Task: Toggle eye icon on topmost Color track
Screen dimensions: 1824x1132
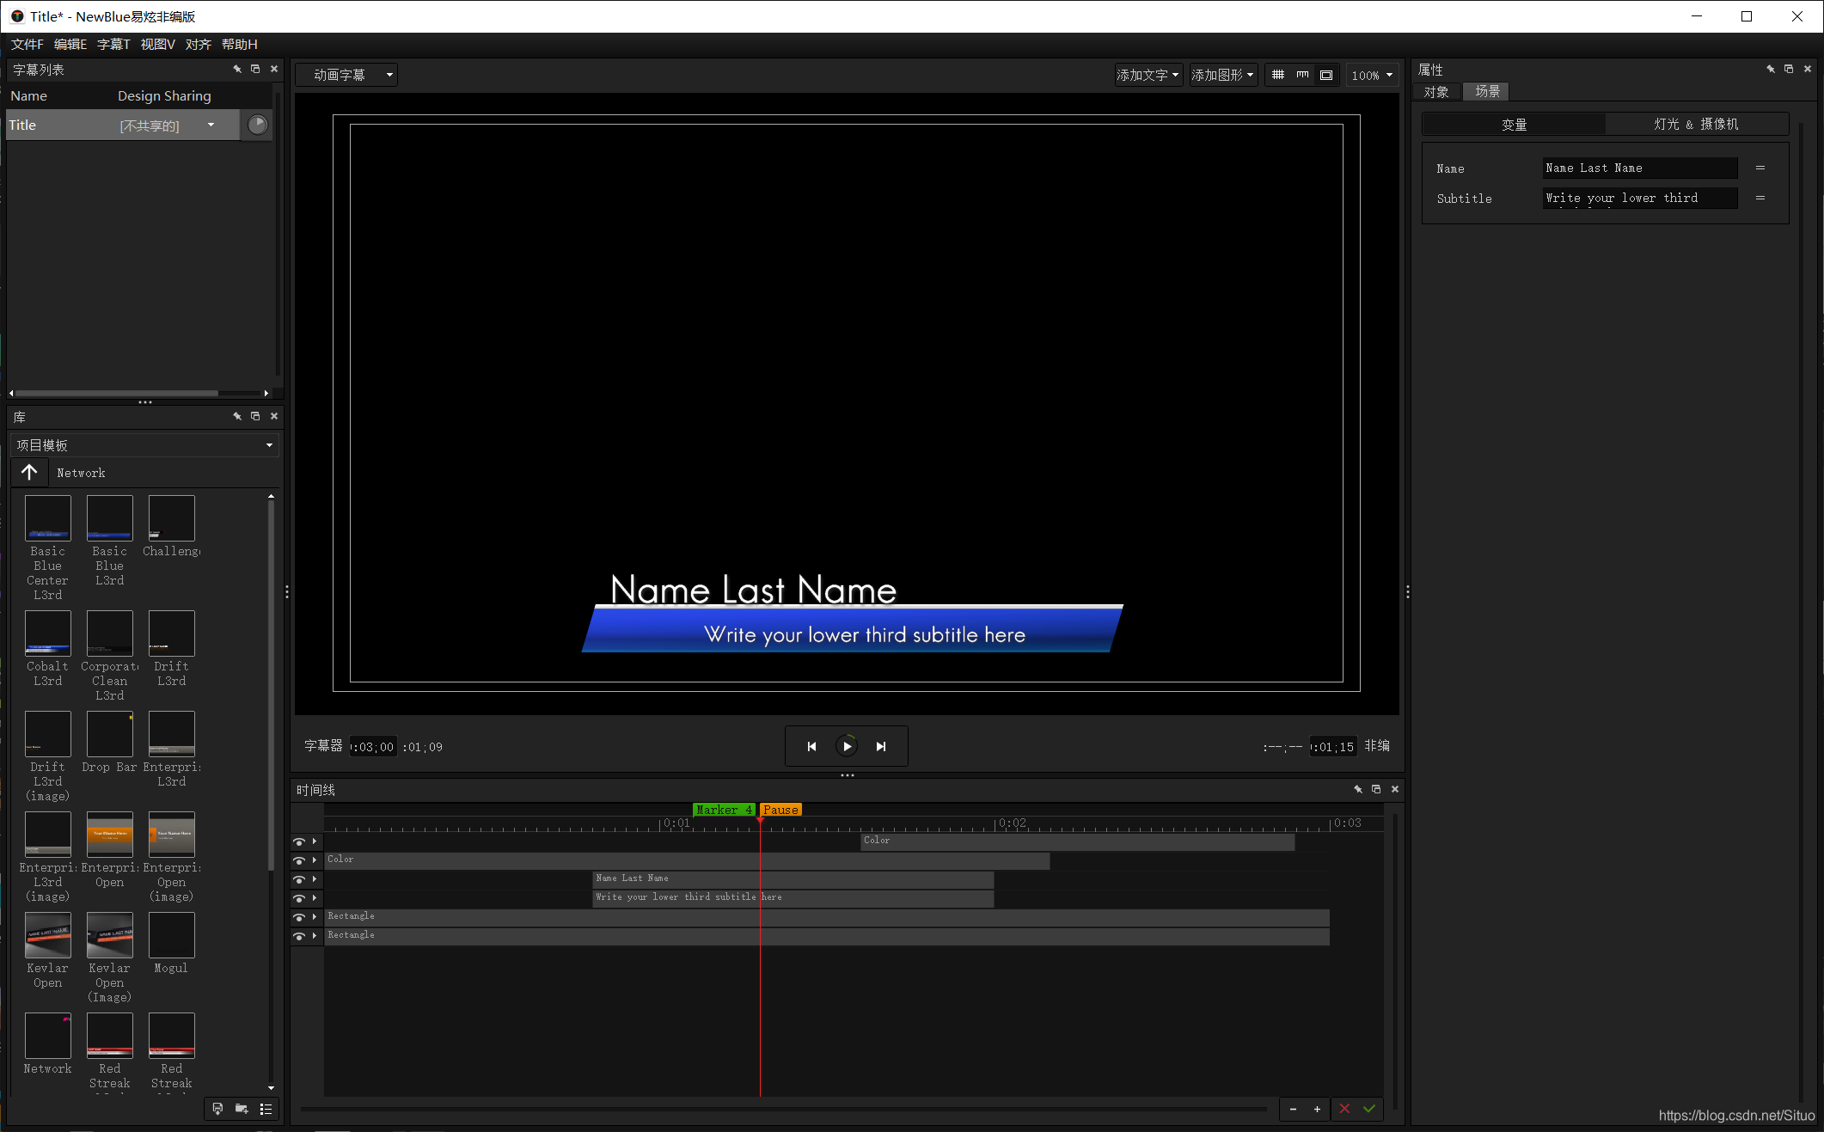Action: [x=299, y=841]
